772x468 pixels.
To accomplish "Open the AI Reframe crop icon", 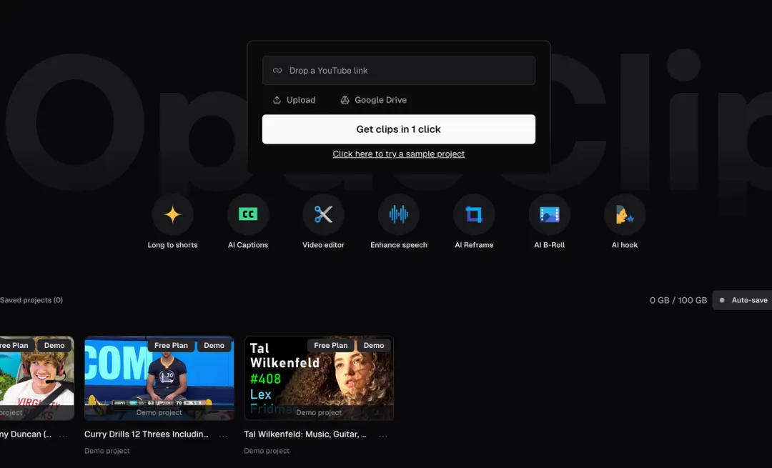I will [x=474, y=214].
